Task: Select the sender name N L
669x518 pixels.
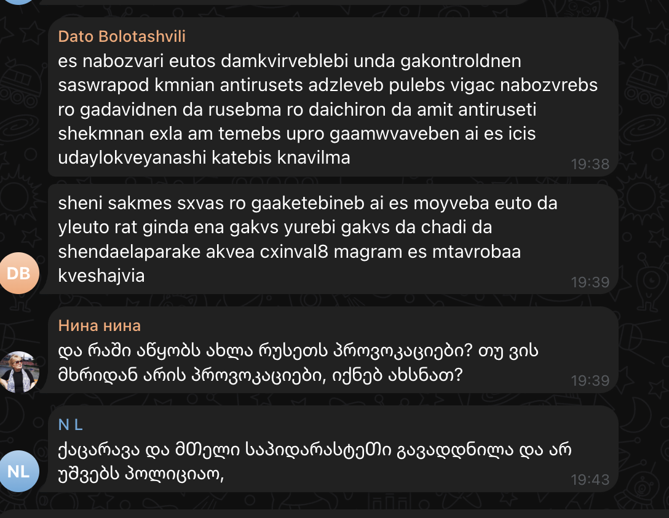Action: click(70, 424)
